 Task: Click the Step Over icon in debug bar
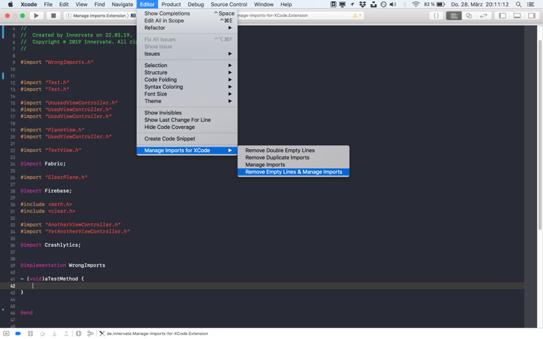coord(43,334)
